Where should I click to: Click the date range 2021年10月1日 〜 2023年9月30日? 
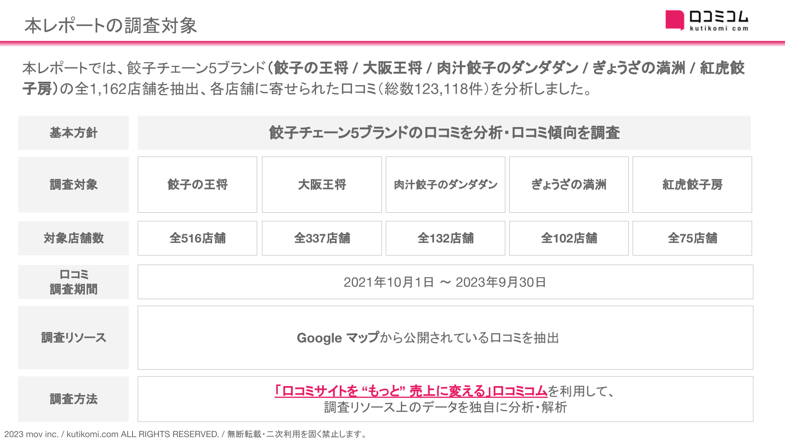pos(445,282)
